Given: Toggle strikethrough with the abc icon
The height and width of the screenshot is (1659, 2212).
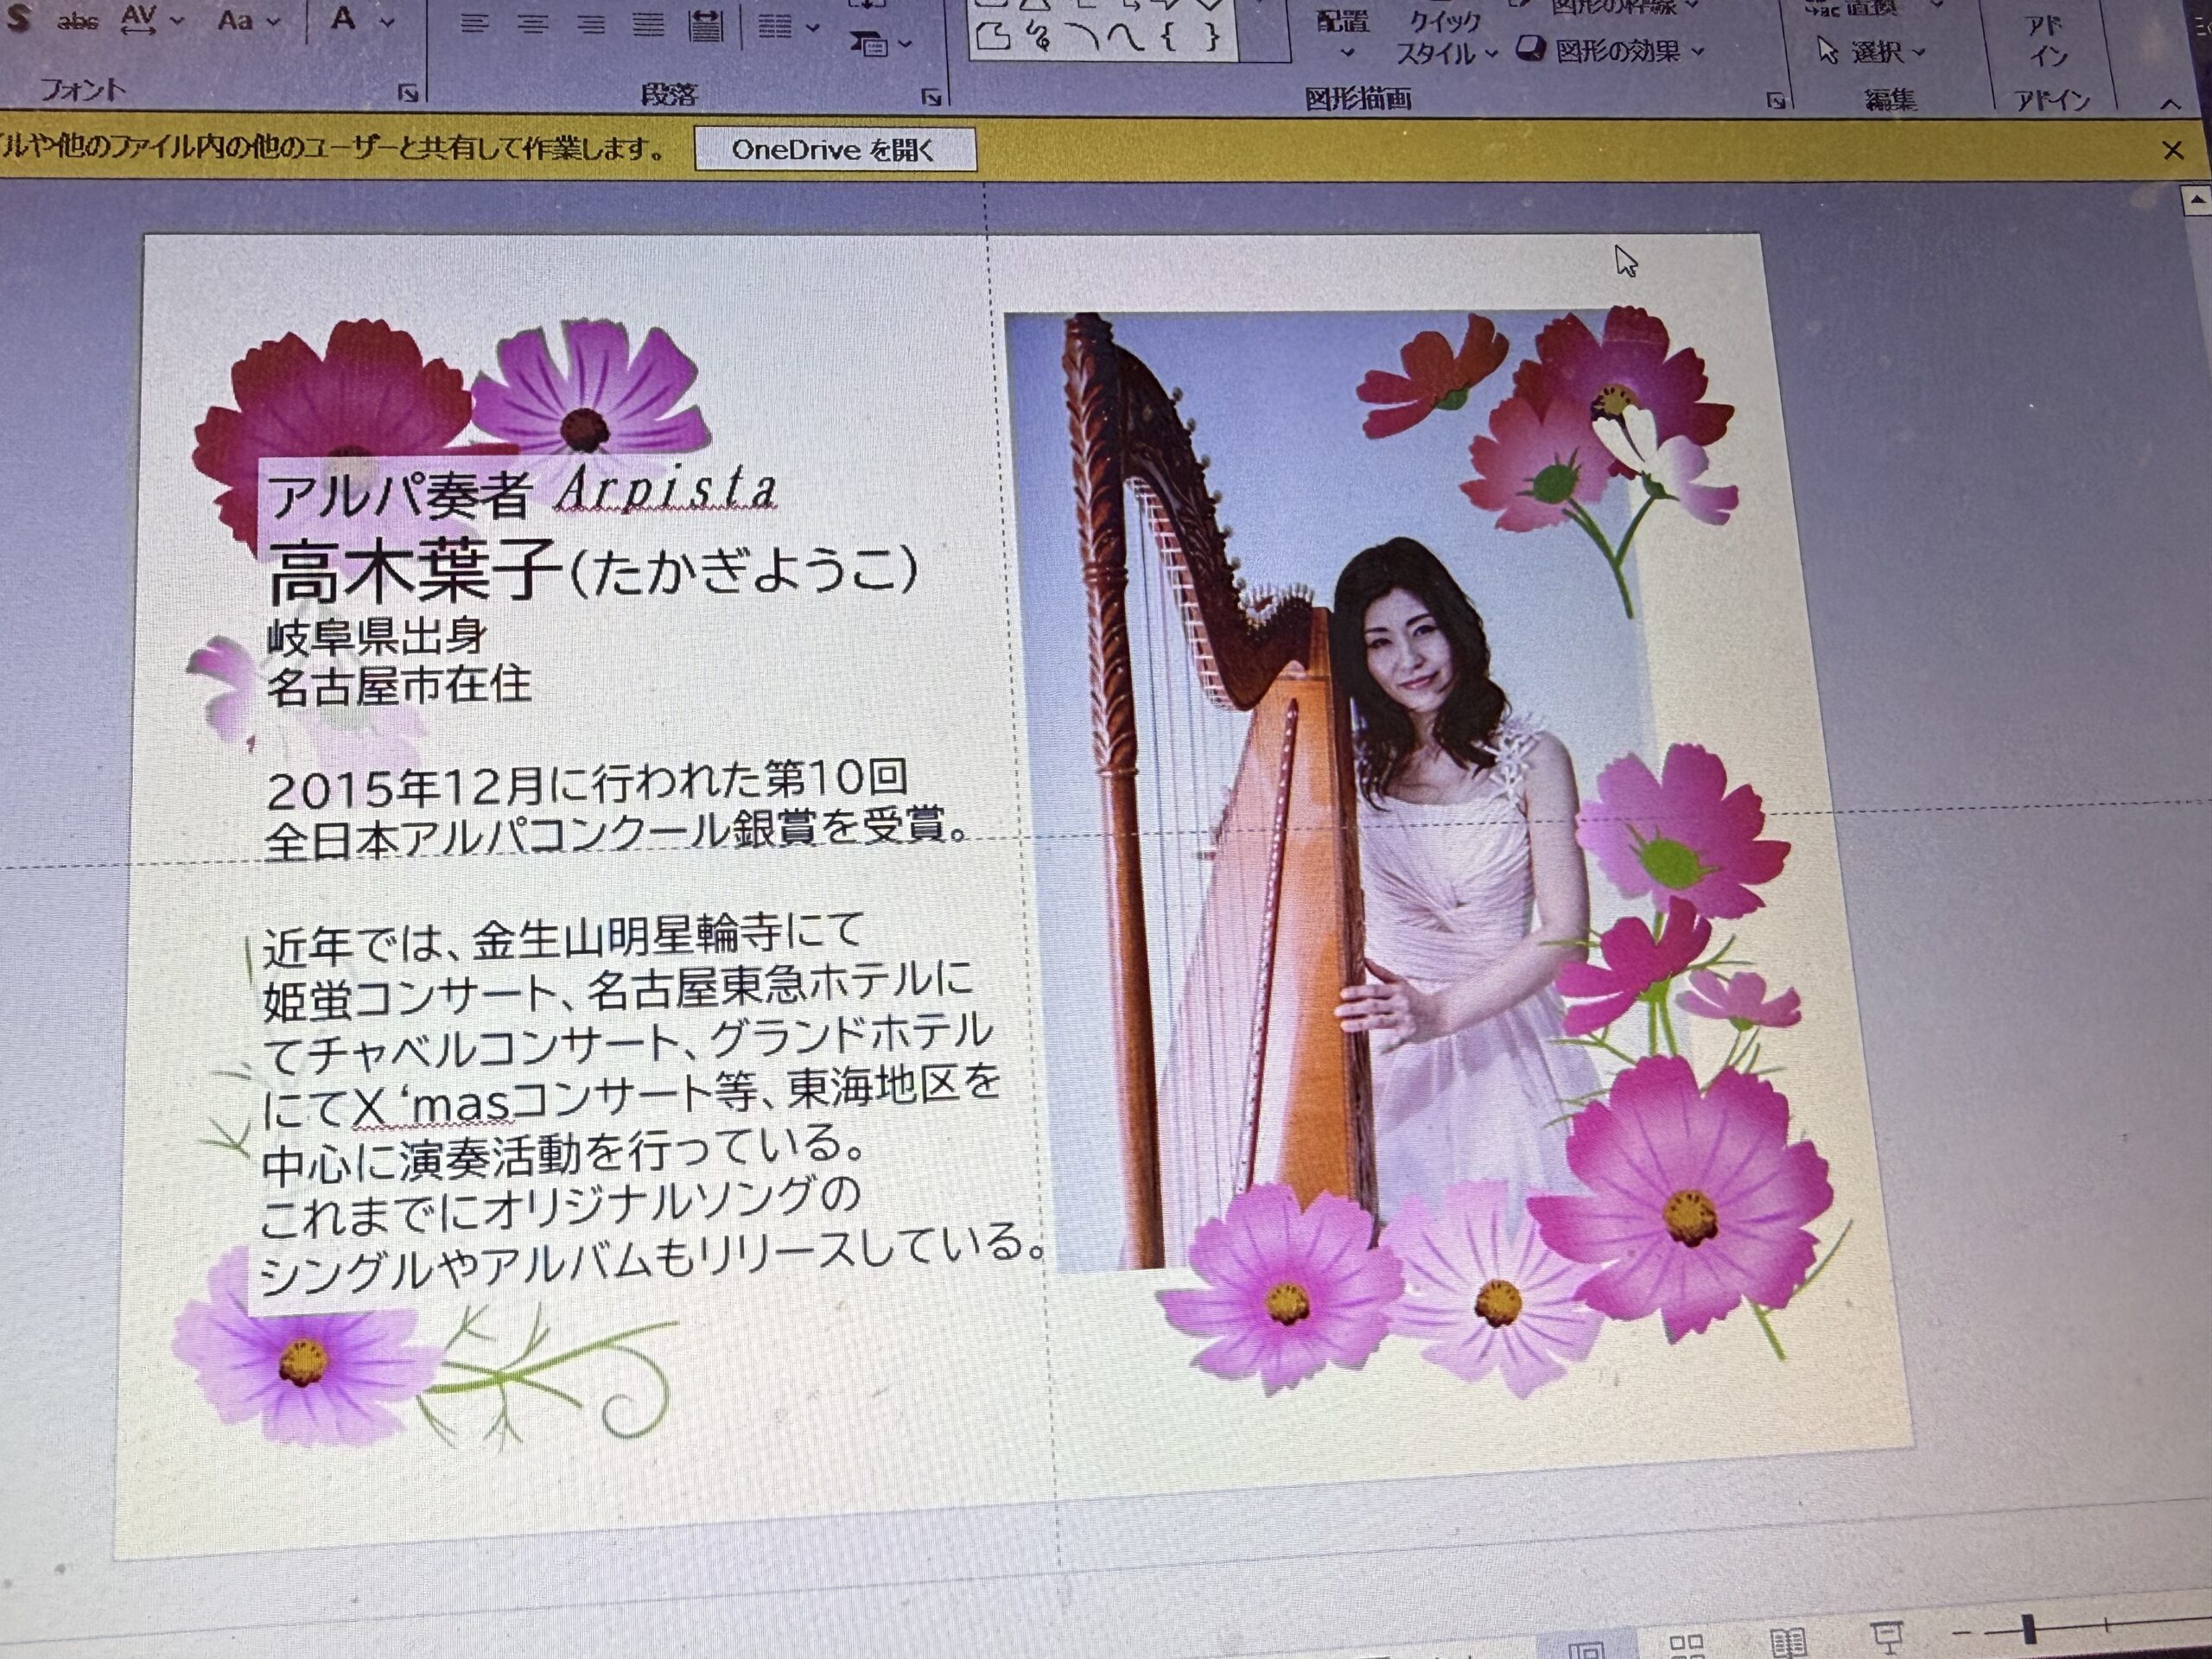Looking at the screenshot, I should click(77, 21).
